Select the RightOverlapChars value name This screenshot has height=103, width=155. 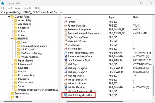coord(78,37)
